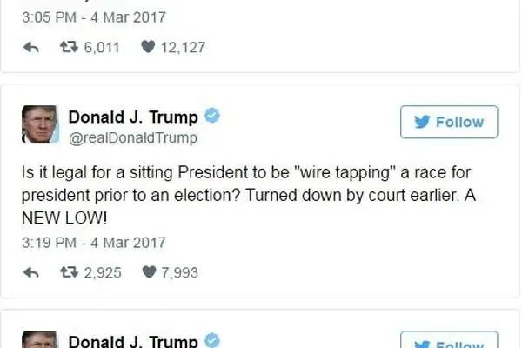Reply to the 3:05 PM tweet
The height and width of the screenshot is (348, 522).
tap(31, 47)
